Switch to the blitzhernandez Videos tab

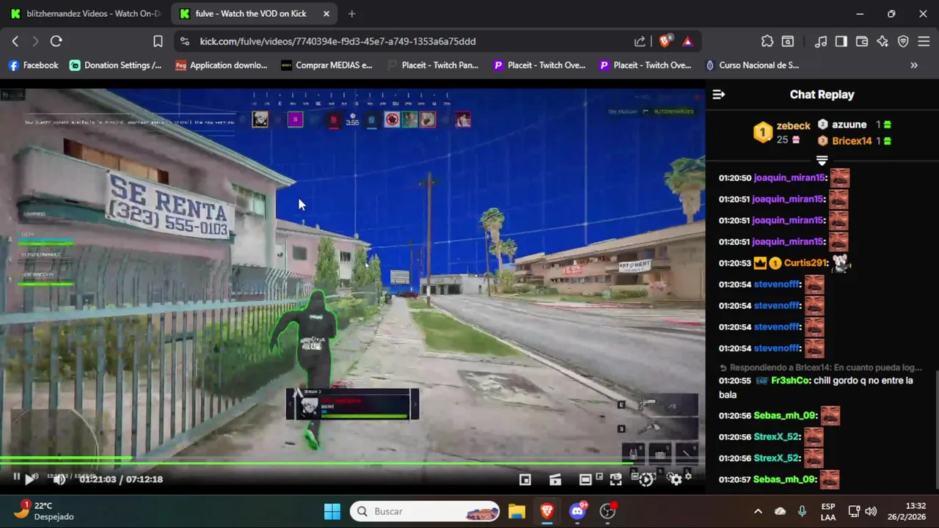85,14
